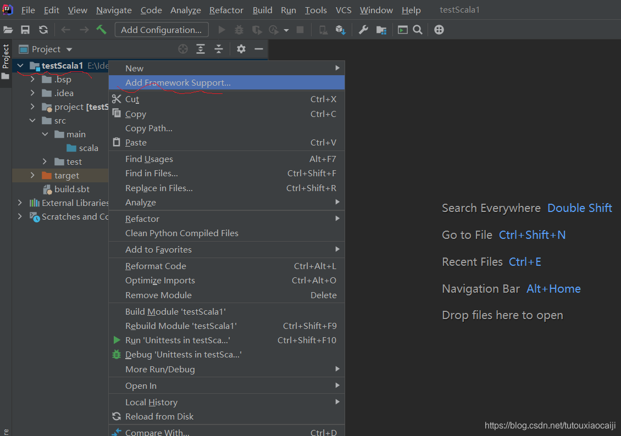621x436 pixels.
Task: Click the Search Everywhere magnifier icon
Action: coord(418,30)
